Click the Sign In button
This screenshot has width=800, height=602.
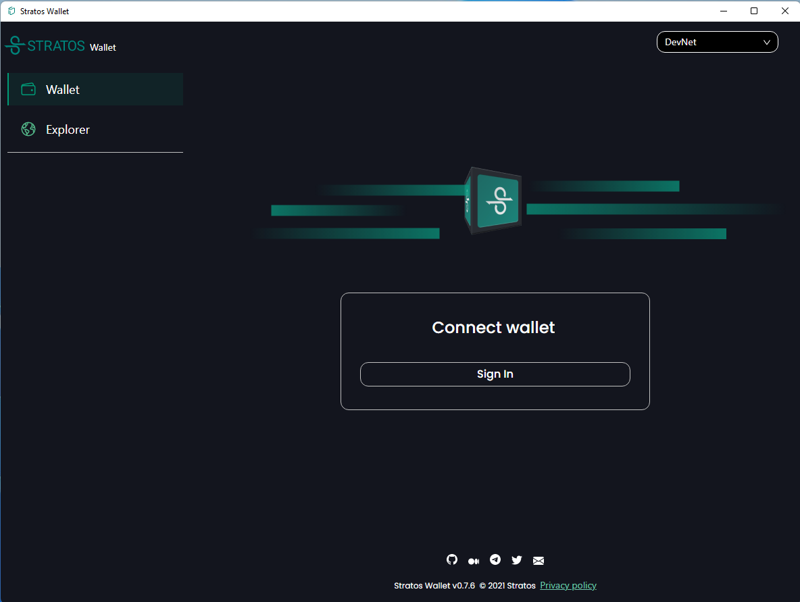point(495,374)
